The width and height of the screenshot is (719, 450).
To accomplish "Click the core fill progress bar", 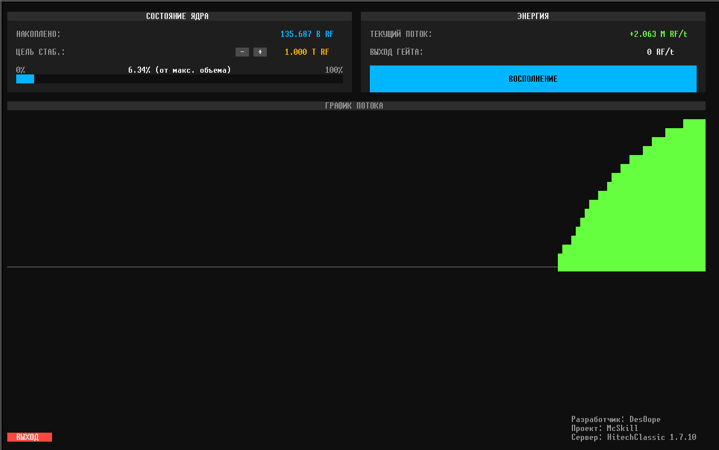I will [x=180, y=79].
